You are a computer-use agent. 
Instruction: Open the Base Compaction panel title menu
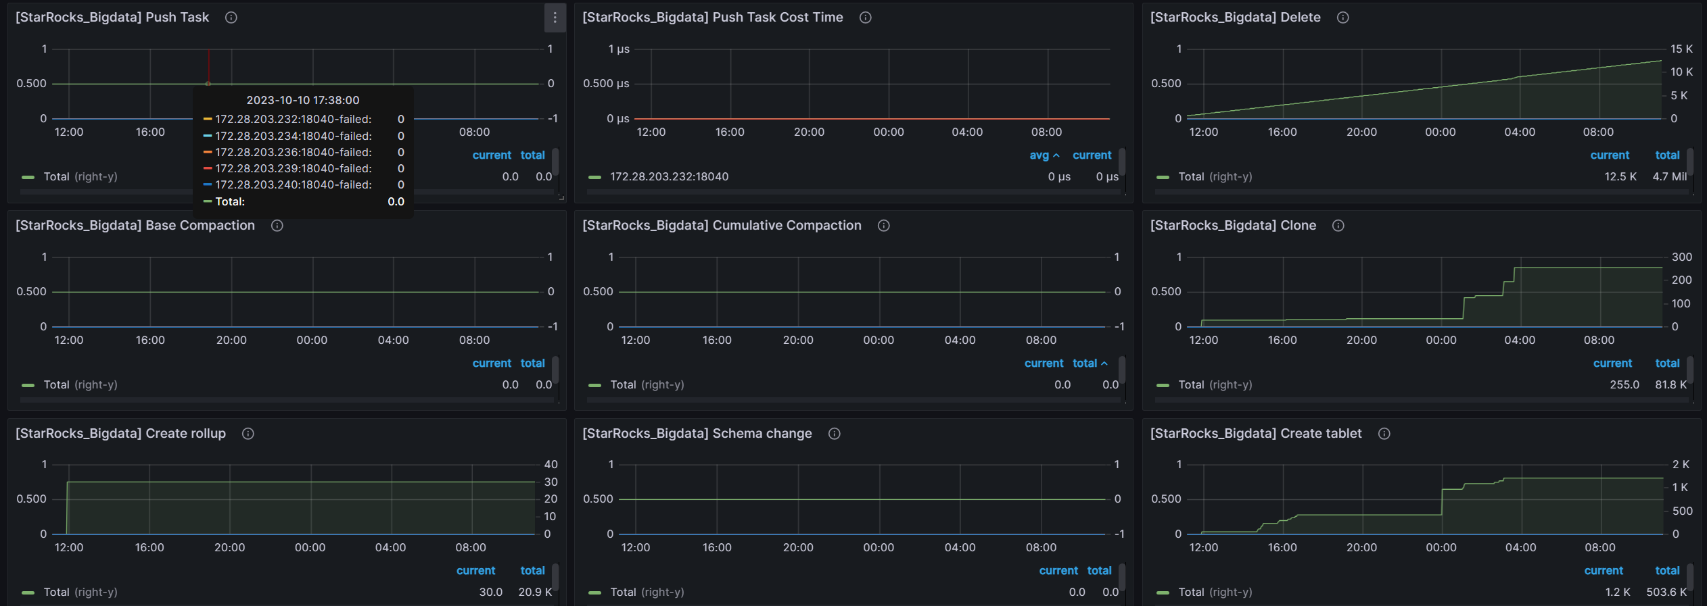coord(135,226)
